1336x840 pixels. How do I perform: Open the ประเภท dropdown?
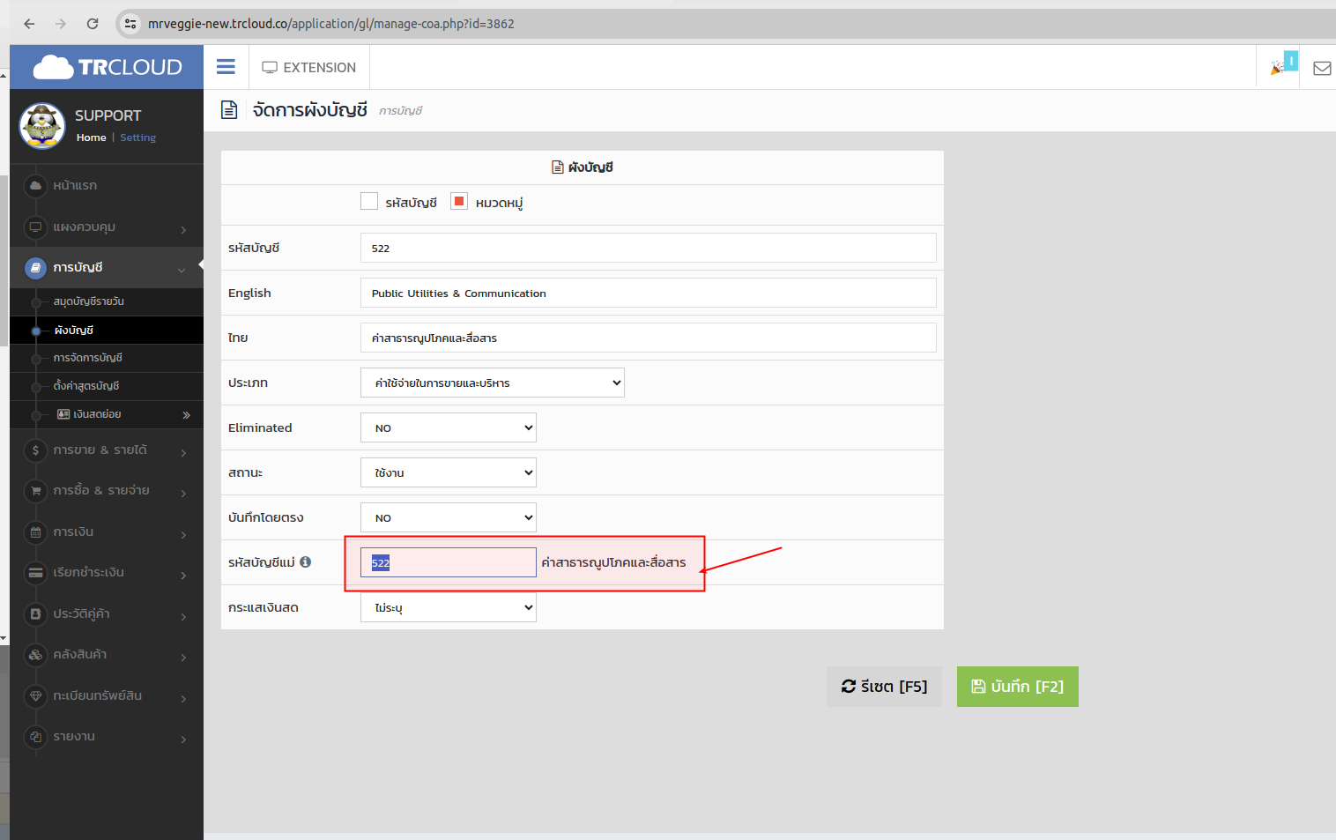(x=493, y=383)
